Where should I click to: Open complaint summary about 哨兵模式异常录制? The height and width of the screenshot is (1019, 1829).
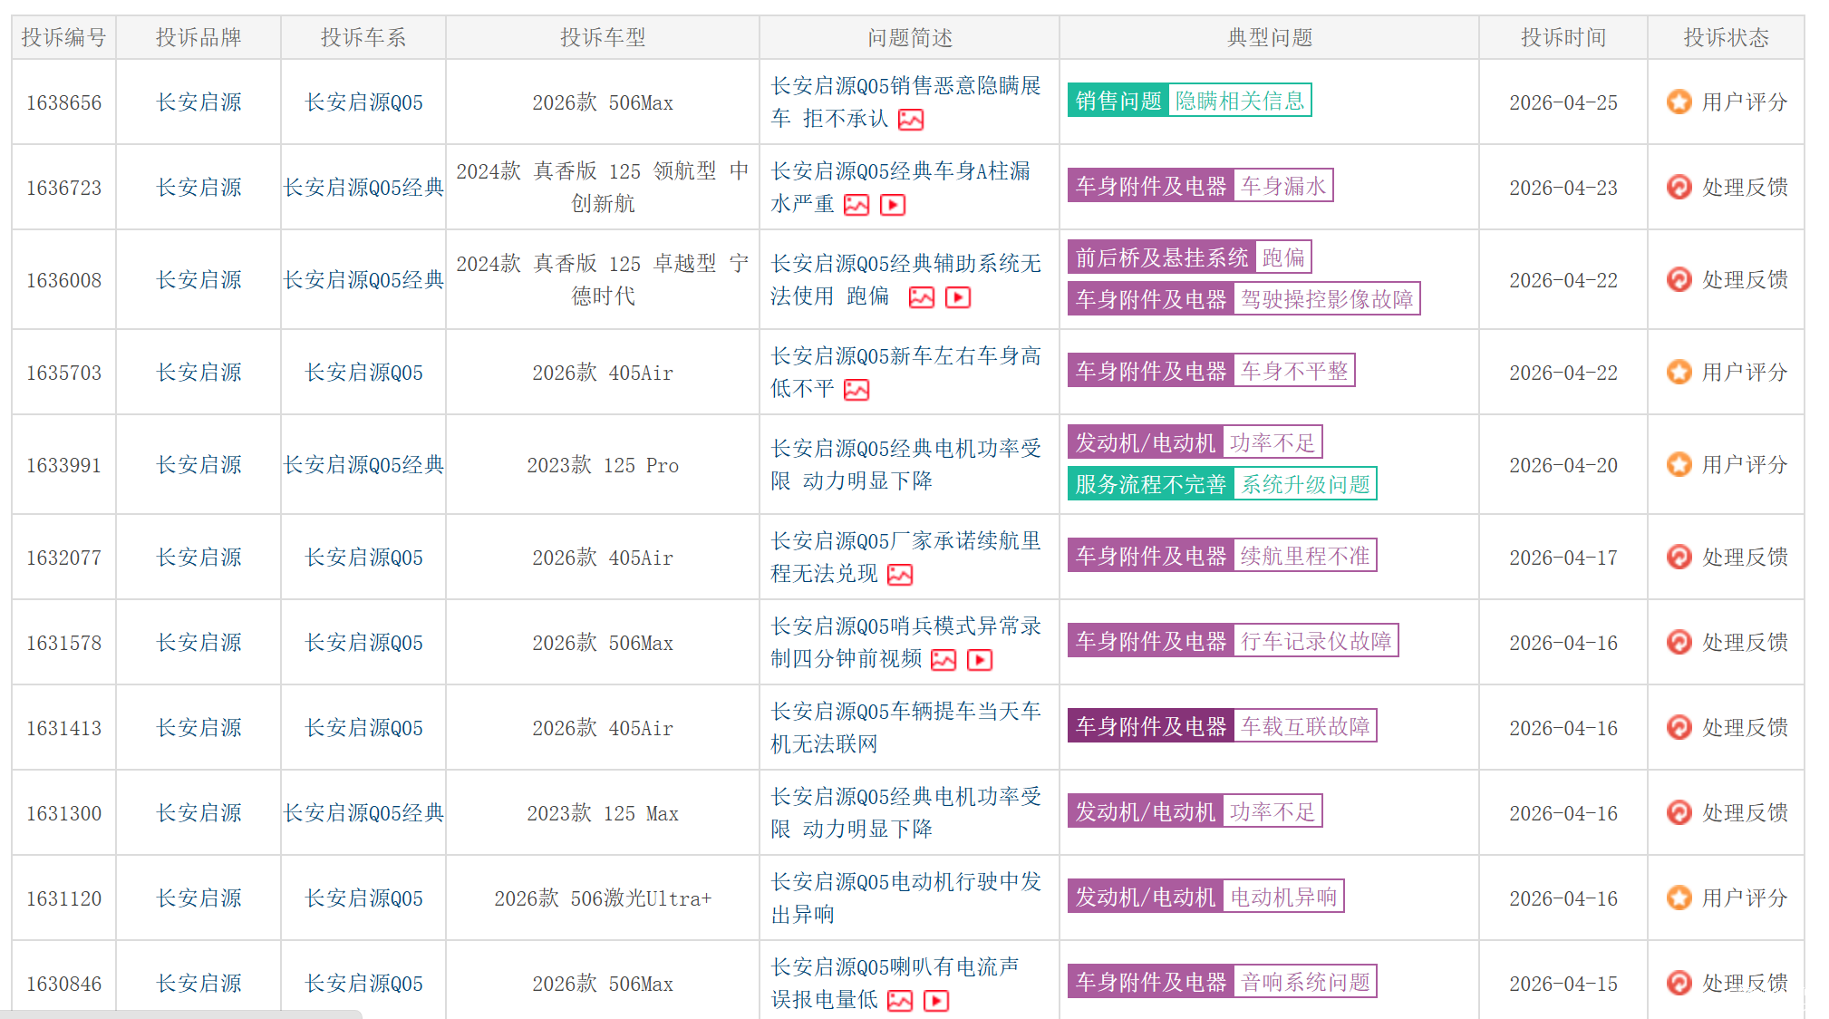point(905,642)
